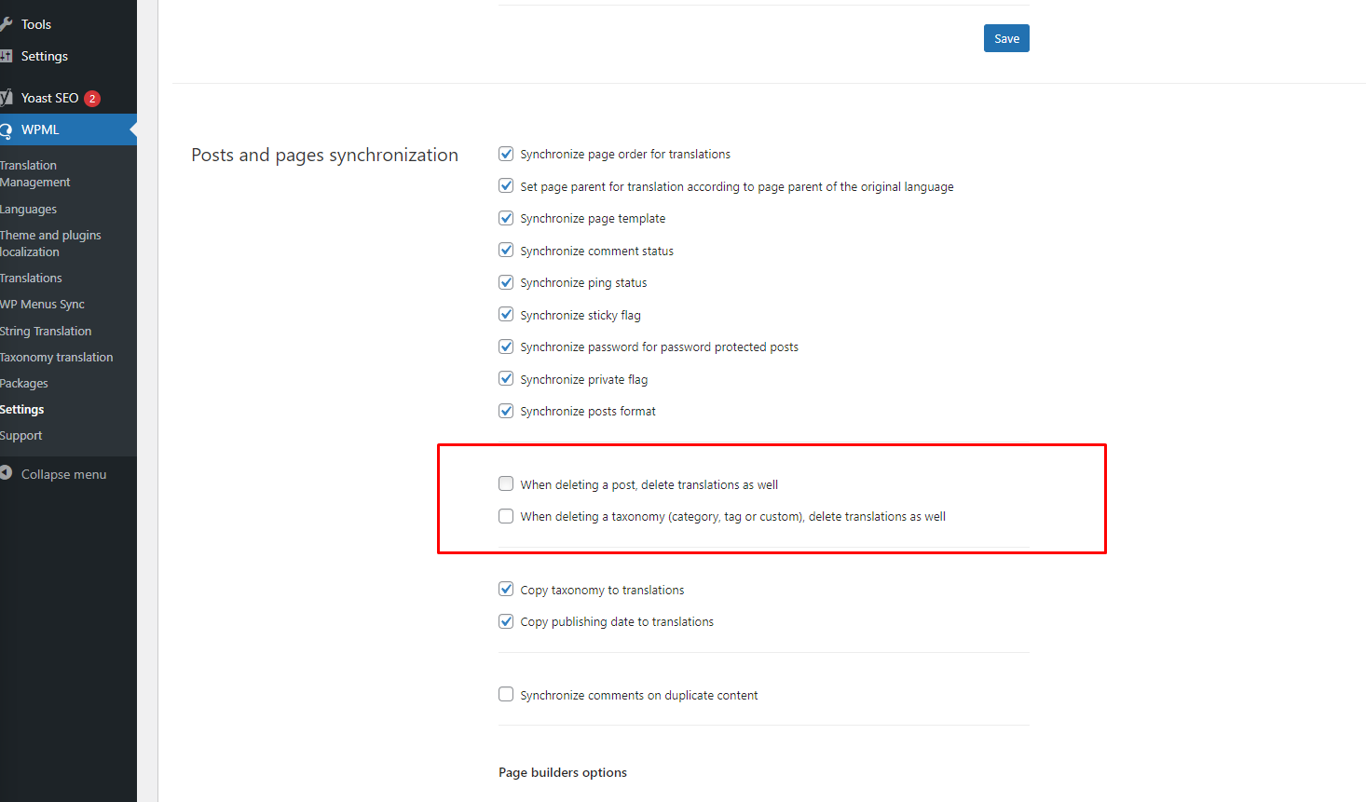Click the WPML logo icon
Image resolution: width=1366 pixels, height=802 pixels.
(x=6, y=130)
